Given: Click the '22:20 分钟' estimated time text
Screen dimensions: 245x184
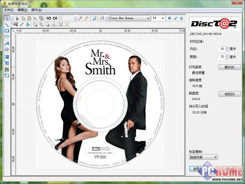Looking at the screenshot, I should pyautogui.click(x=199, y=113).
